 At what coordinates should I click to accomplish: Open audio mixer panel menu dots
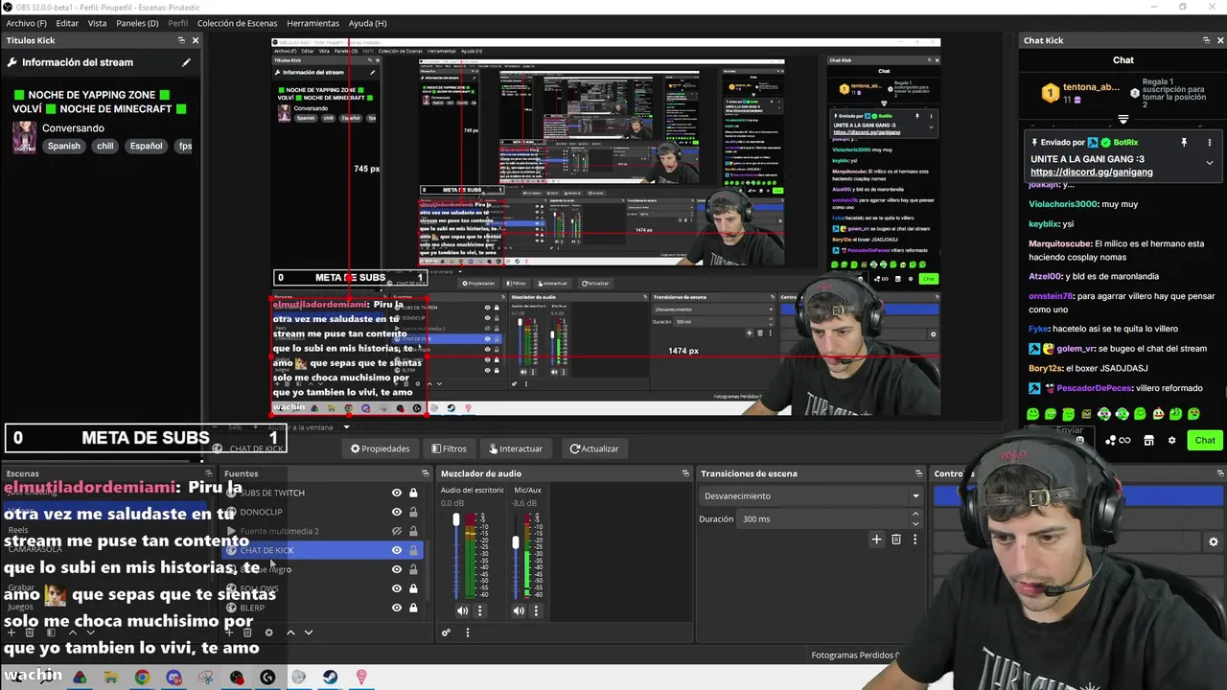coord(468,632)
